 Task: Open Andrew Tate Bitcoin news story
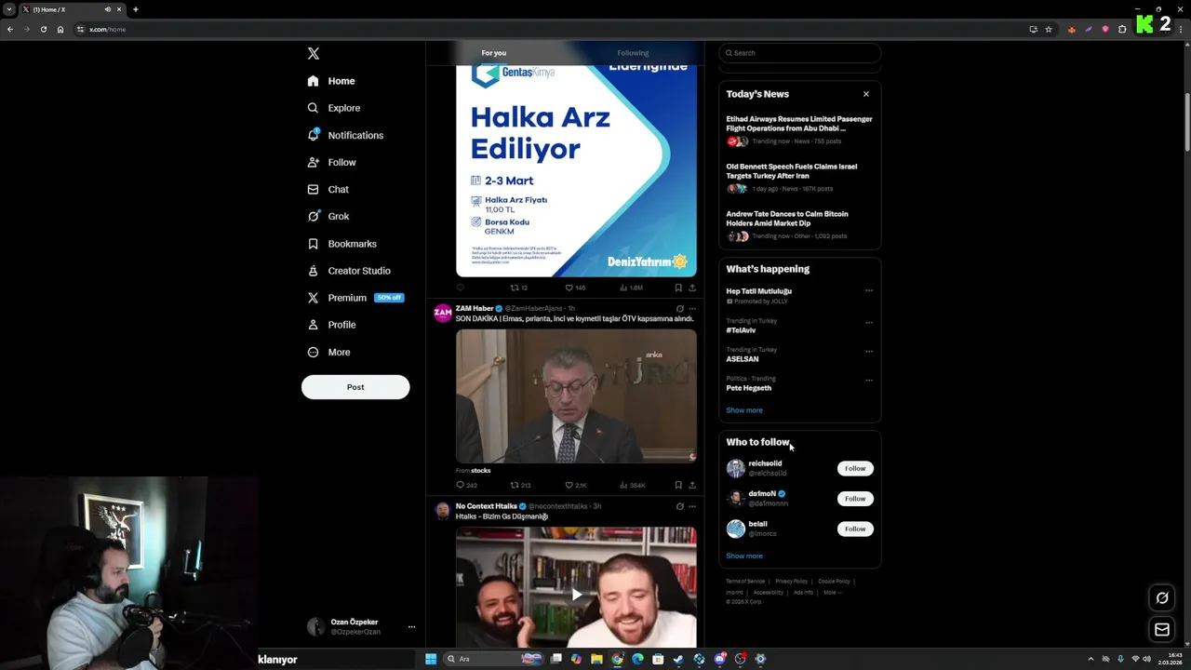point(800,225)
